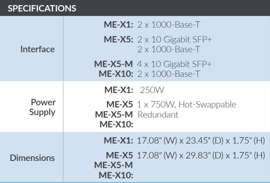Click the word Redundant

(x=158, y=115)
